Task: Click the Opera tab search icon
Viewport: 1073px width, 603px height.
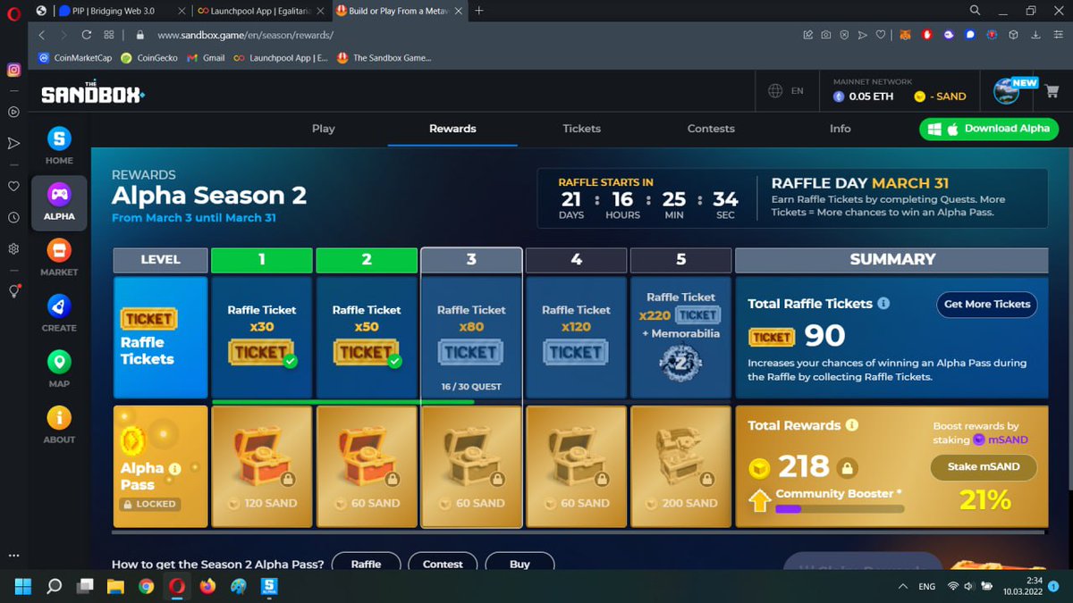Action: tap(975, 11)
